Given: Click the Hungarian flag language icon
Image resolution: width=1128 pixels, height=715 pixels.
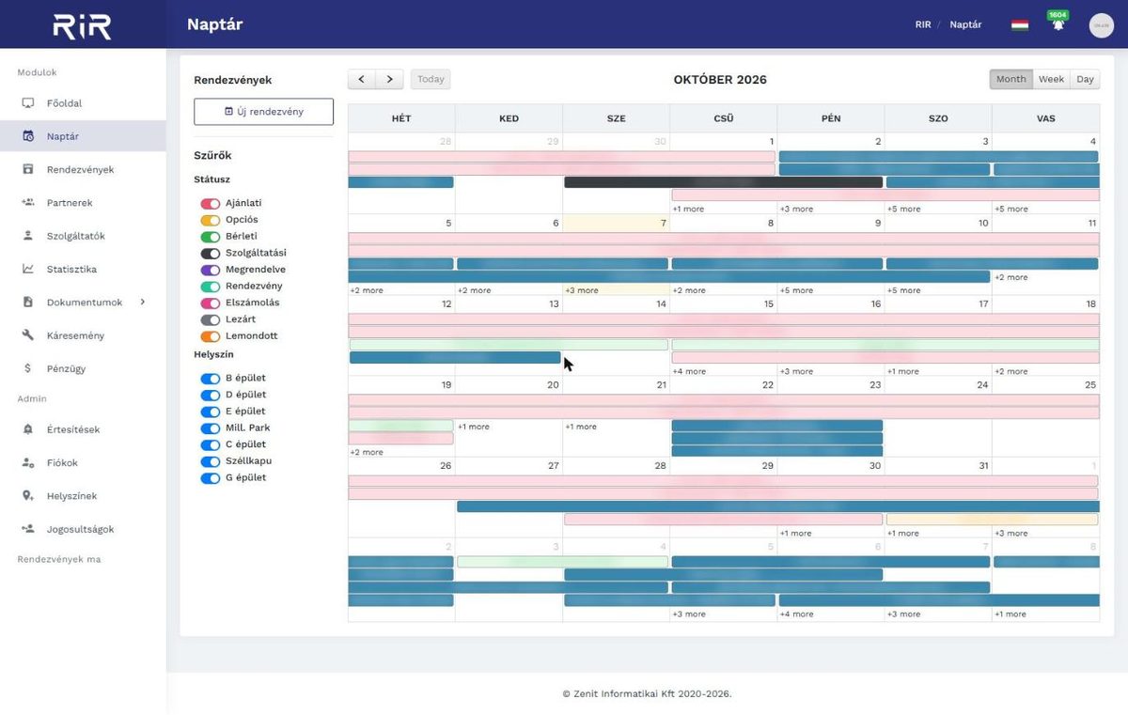Looking at the screenshot, I should (x=1019, y=24).
